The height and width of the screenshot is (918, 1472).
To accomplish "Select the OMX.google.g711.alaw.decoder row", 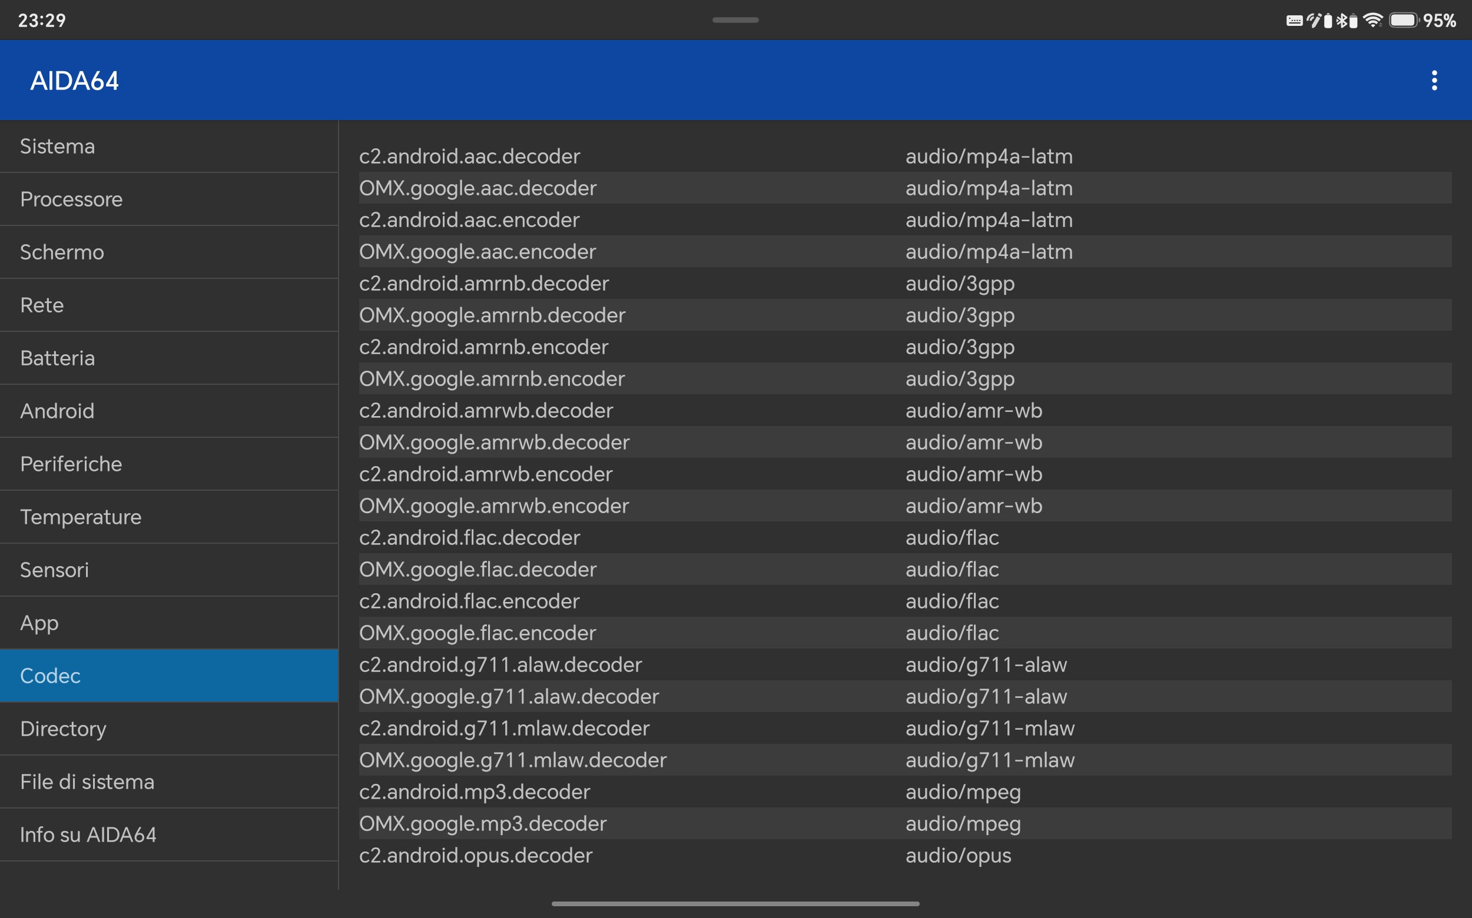I will (x=905, y=696).
